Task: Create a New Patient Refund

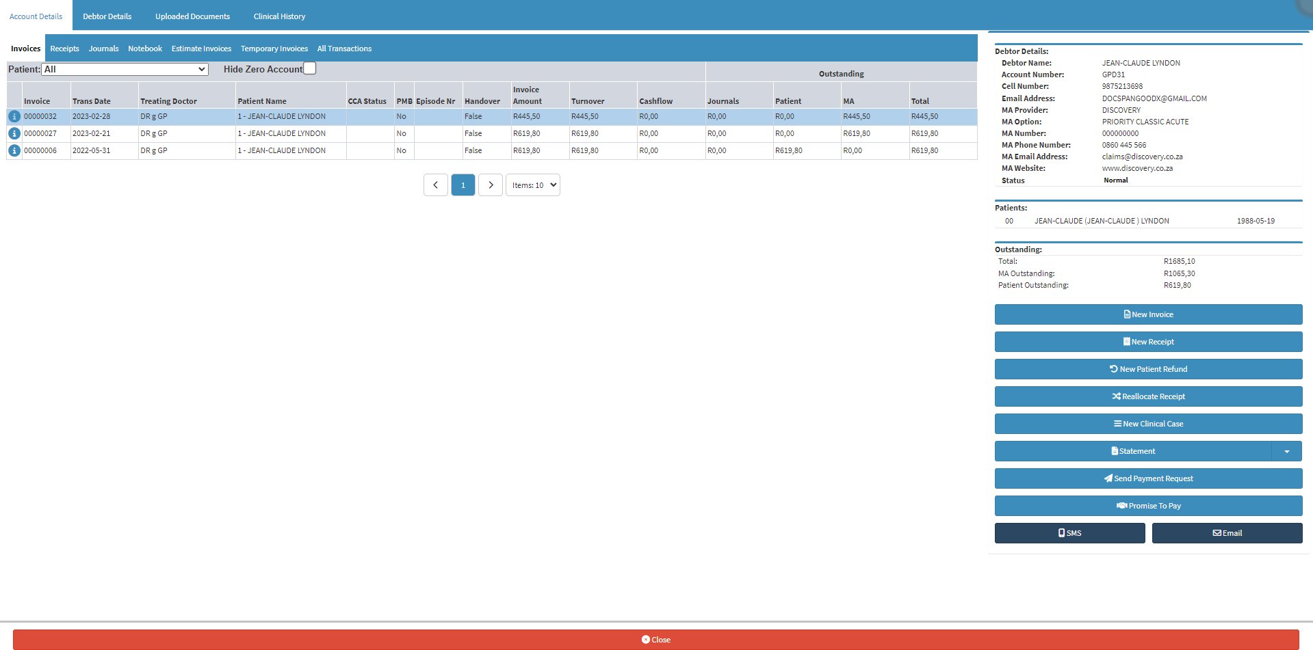Action: [x=1148, y=369]
